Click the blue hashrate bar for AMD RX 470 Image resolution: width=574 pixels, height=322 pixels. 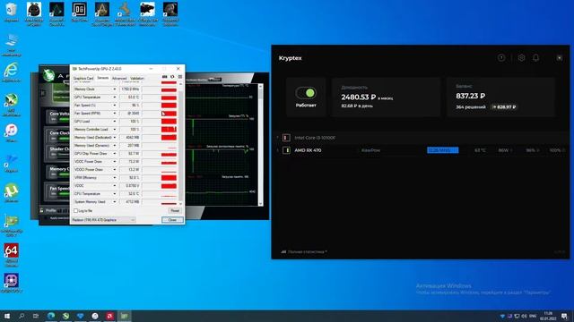pyautogui.click(x=442, y=150)
